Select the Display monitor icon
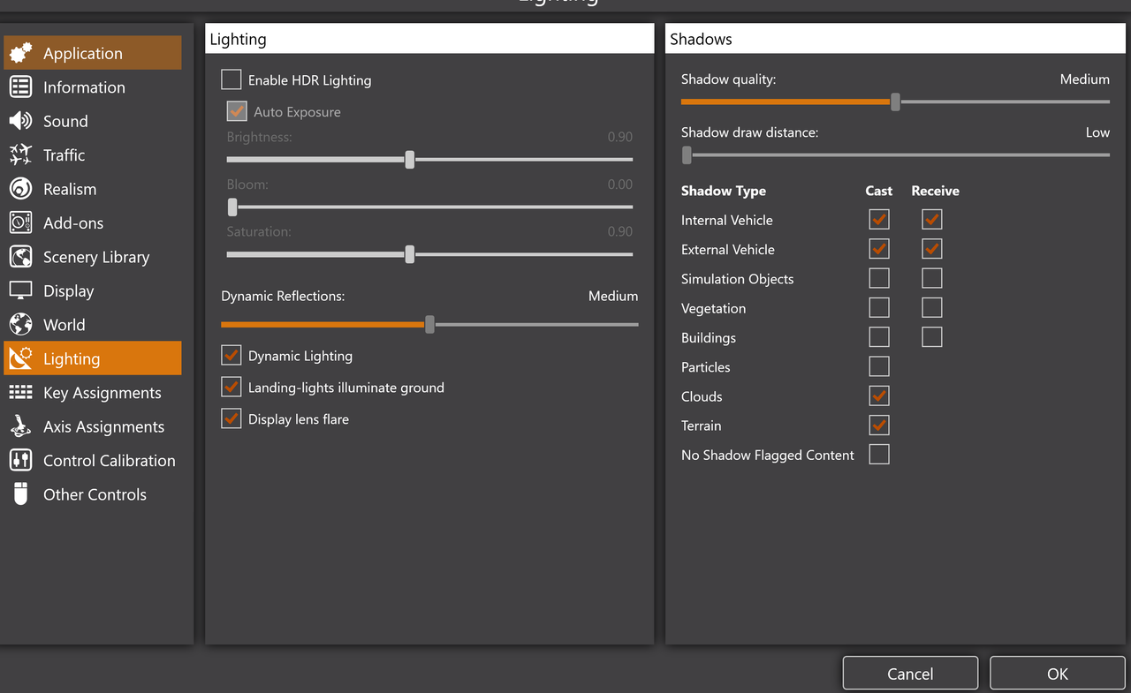Image resolution: width=1131 pixels, height=693 pixels. point(20,291)
